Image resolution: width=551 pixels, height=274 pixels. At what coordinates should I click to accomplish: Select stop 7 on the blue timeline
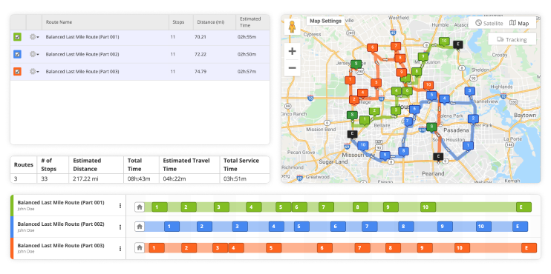[x=370, y=227]
